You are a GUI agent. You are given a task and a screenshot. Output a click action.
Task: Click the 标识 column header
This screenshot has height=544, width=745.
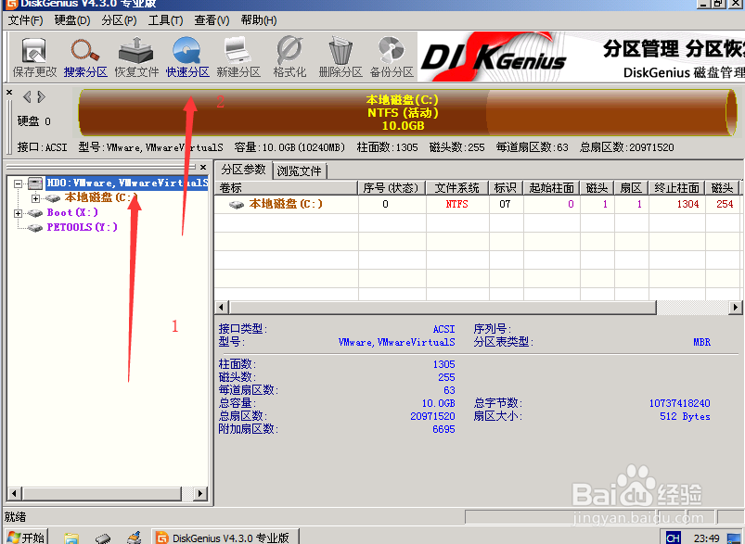tap(506, 188)
